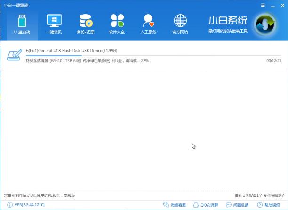Click the USB disk write icon

point(14,55)
